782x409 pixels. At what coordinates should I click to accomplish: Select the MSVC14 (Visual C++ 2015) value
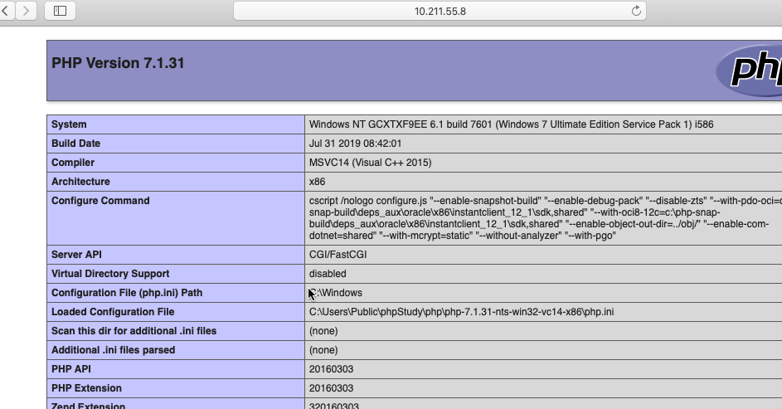click(370, 163)
